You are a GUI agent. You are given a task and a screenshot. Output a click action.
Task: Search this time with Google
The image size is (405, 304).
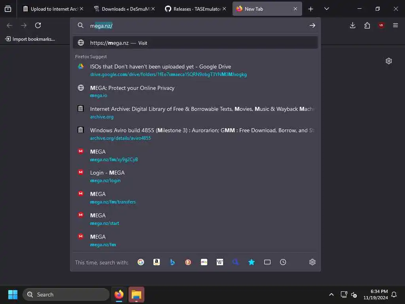pyautogui.click(x=141, y=262)
